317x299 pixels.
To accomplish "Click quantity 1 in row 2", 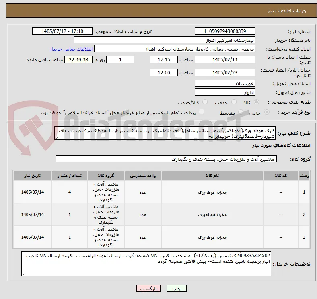I will 70,215.
